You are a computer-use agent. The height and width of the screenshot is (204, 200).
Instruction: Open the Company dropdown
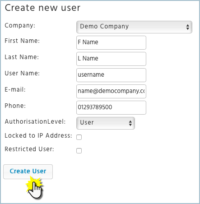[134, 27]
